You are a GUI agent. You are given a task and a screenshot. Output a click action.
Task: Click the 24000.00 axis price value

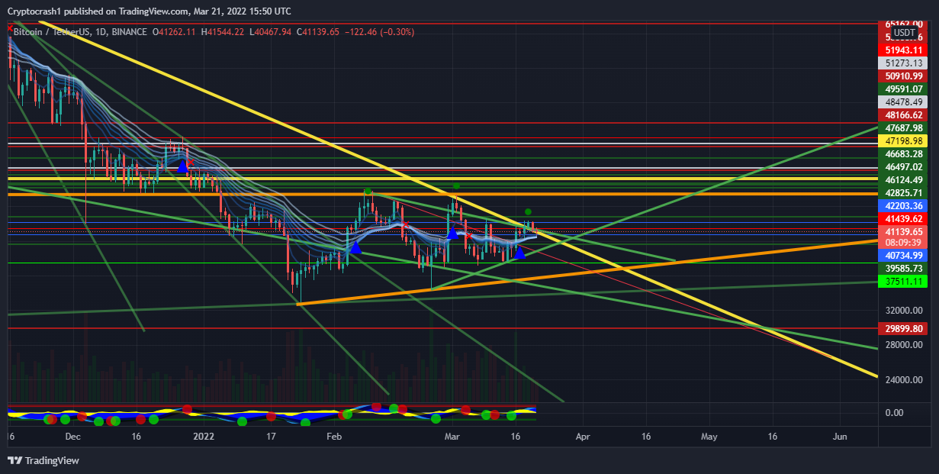904,379
